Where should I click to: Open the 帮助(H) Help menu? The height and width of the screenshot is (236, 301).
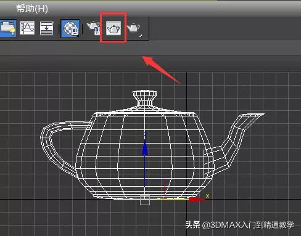coord(32,9)
